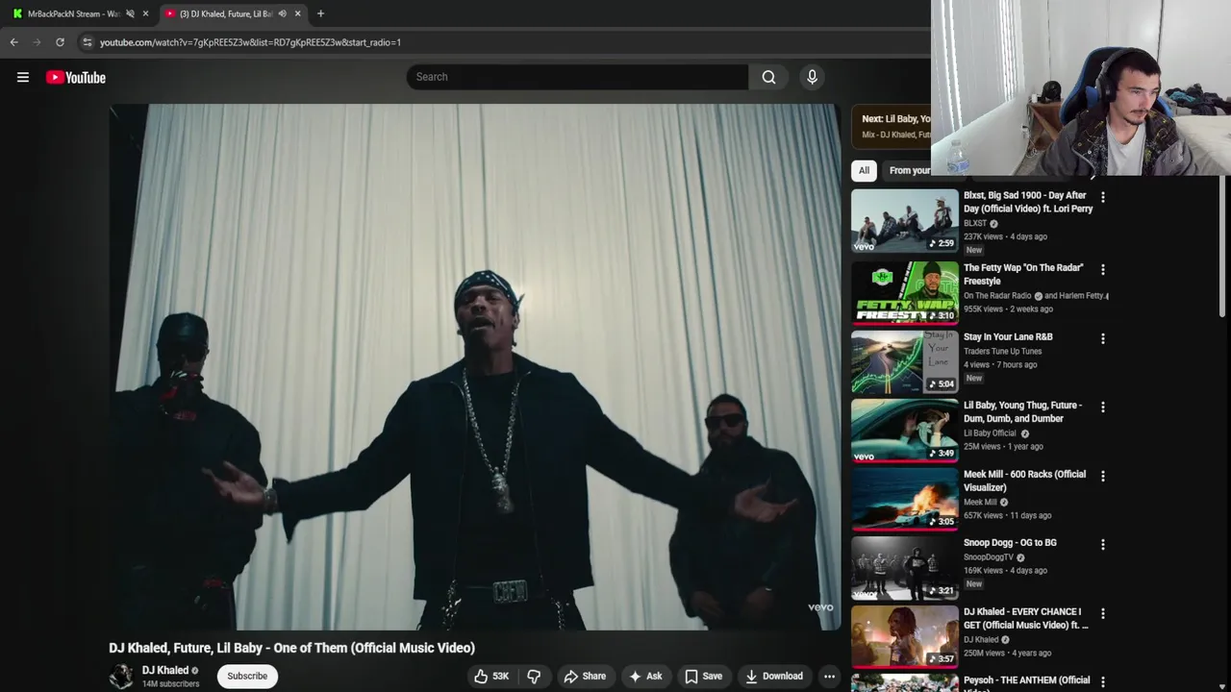Open options for Snoop Dogg OG to BG
This screenshot has width=1231, height=692.
(1103, 544)
